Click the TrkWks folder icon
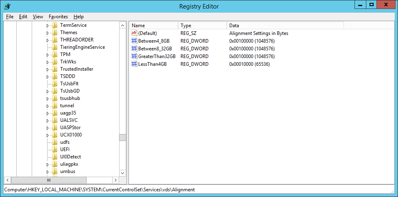The image size is (398, 197). pos(54,62)
